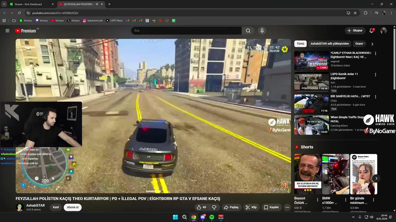Open the Instagram batuhanercok bookmark

tap(93, 21)
